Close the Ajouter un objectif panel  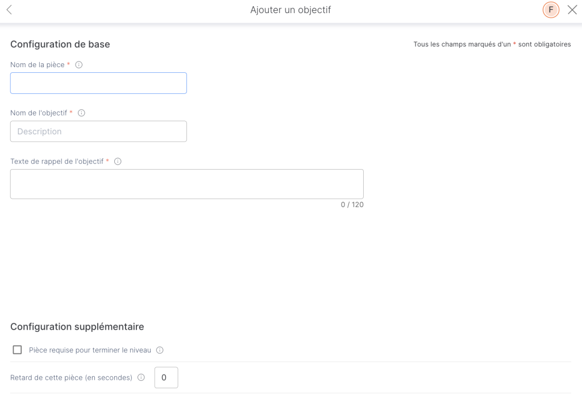tap(572, 10)
